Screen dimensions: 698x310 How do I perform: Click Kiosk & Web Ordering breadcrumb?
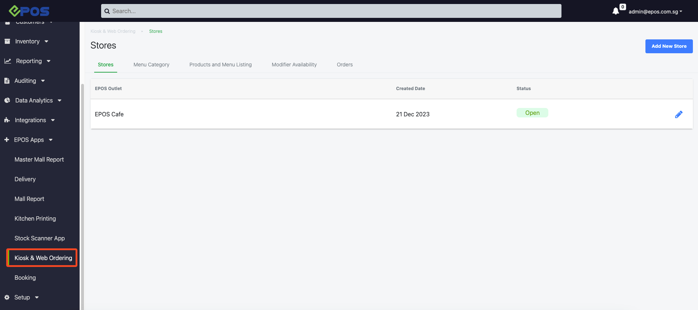[x=113, y=31]
